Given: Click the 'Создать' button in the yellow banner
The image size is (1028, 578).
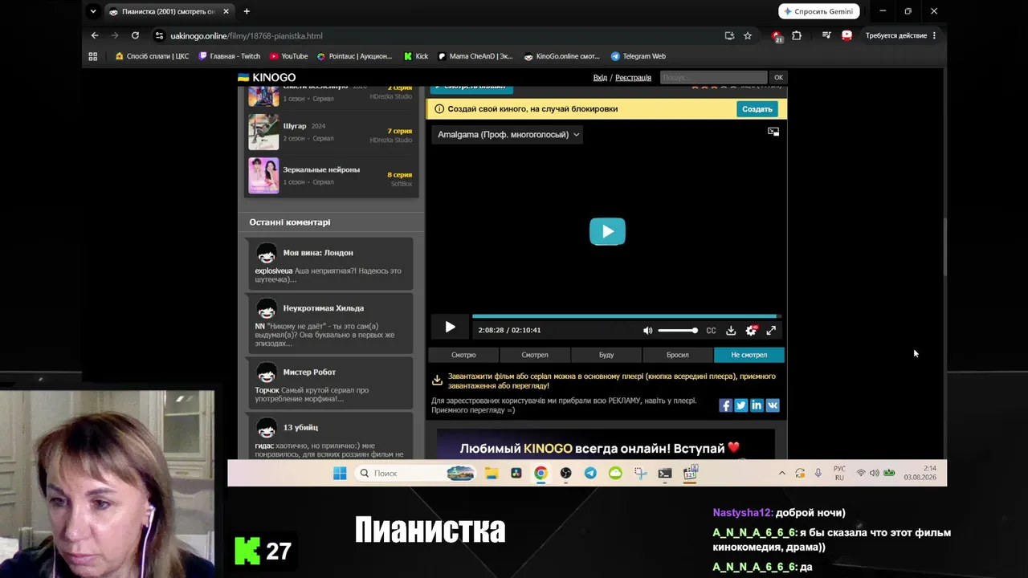Looking at the screenshot, I should click(757, 109).
